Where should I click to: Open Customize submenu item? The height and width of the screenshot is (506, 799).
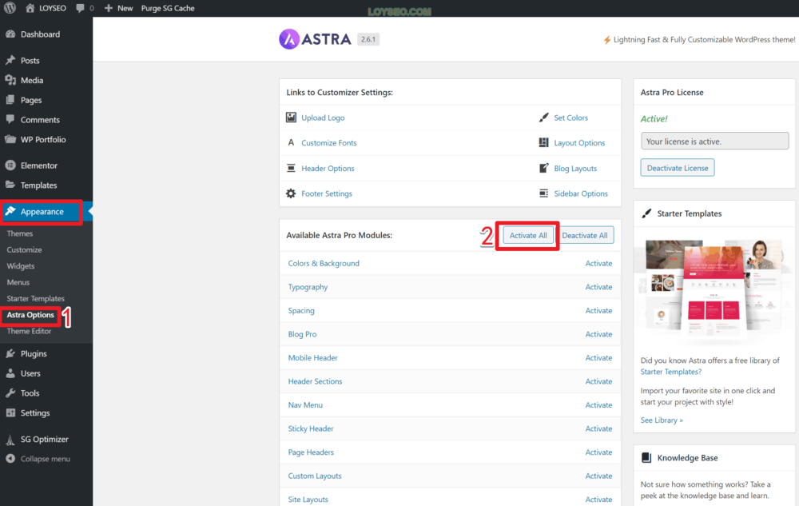25,249
